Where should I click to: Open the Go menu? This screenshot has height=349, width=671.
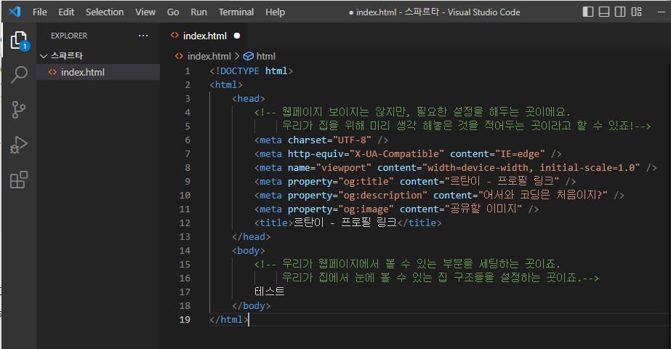coord(173,12)
